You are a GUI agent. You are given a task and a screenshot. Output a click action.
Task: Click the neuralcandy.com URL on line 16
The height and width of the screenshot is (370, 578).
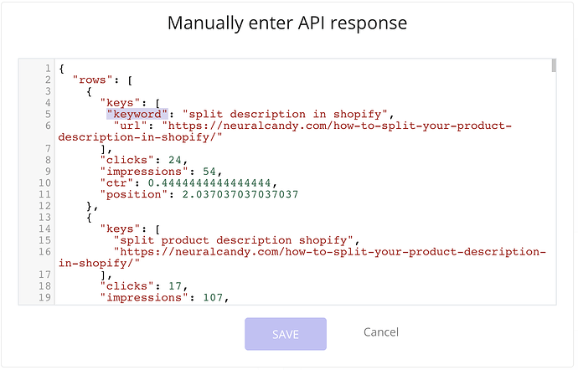[x=332, y=252]
